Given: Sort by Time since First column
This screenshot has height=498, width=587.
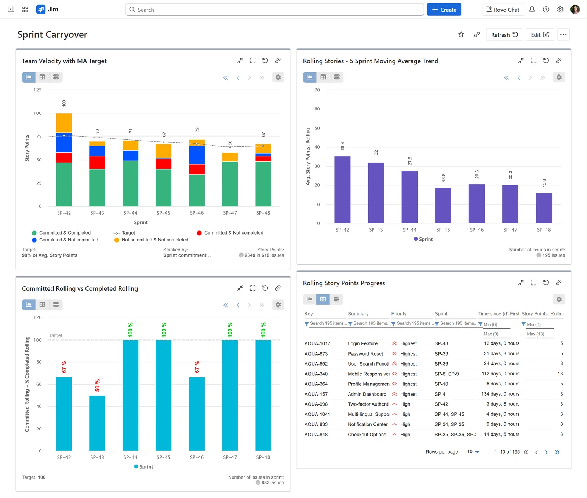Looking at the screenshot, I should pyautogui.click(x=499, y=314).
